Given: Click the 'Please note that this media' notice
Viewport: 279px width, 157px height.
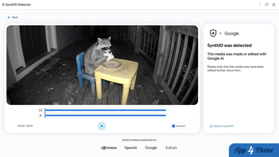Looking at the screenshot, I should point(235,68).
